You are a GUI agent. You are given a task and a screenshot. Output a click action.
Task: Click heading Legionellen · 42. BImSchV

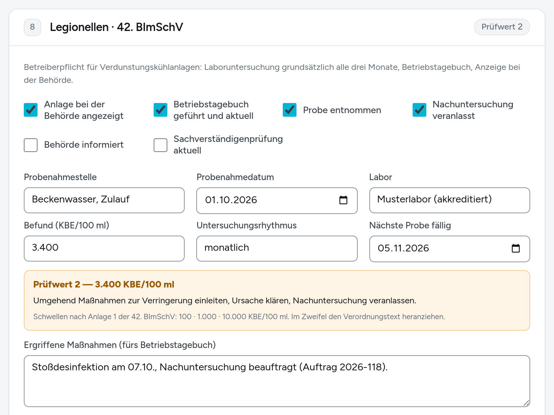[x=116, y=27]
